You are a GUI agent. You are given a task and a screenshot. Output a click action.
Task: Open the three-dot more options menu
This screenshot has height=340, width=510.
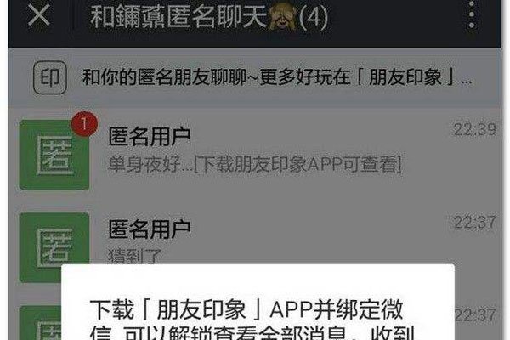pos(471,14)
